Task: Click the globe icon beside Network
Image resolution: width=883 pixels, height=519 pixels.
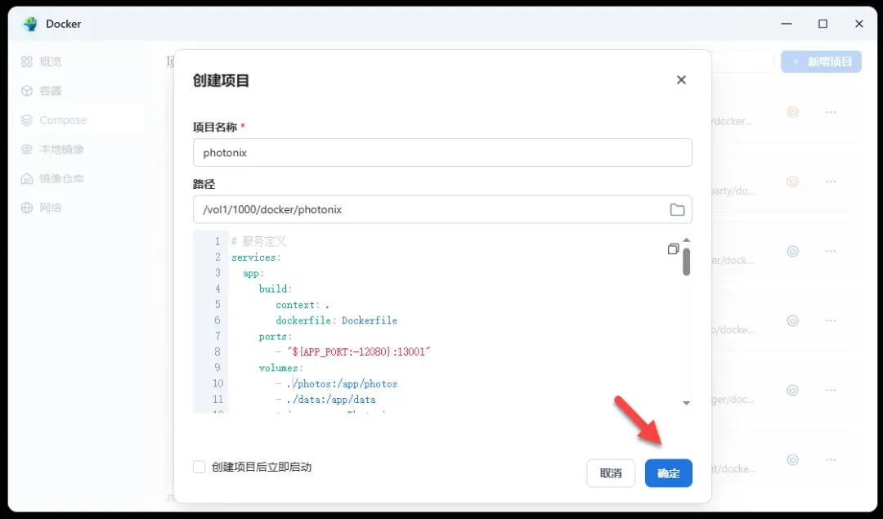Action: coord(27,208)
